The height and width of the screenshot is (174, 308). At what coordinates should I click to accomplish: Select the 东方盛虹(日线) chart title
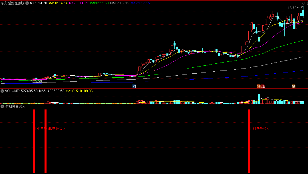pyautogui.click(x=12, y=3)
